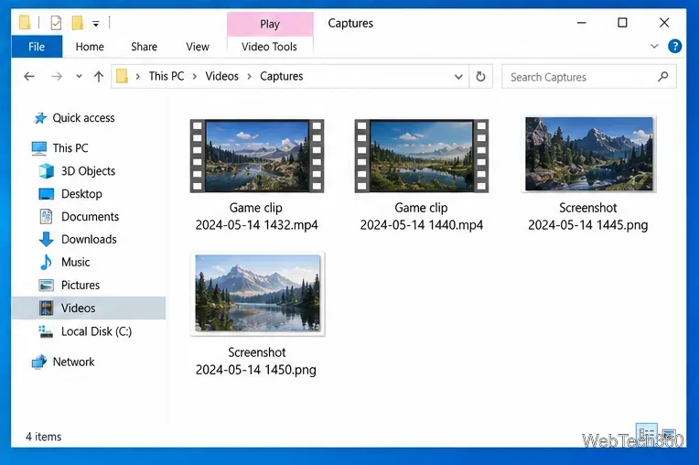Select the pink Play contextual tab
This screenshot has width=699, height=465.
pos(270,24)
